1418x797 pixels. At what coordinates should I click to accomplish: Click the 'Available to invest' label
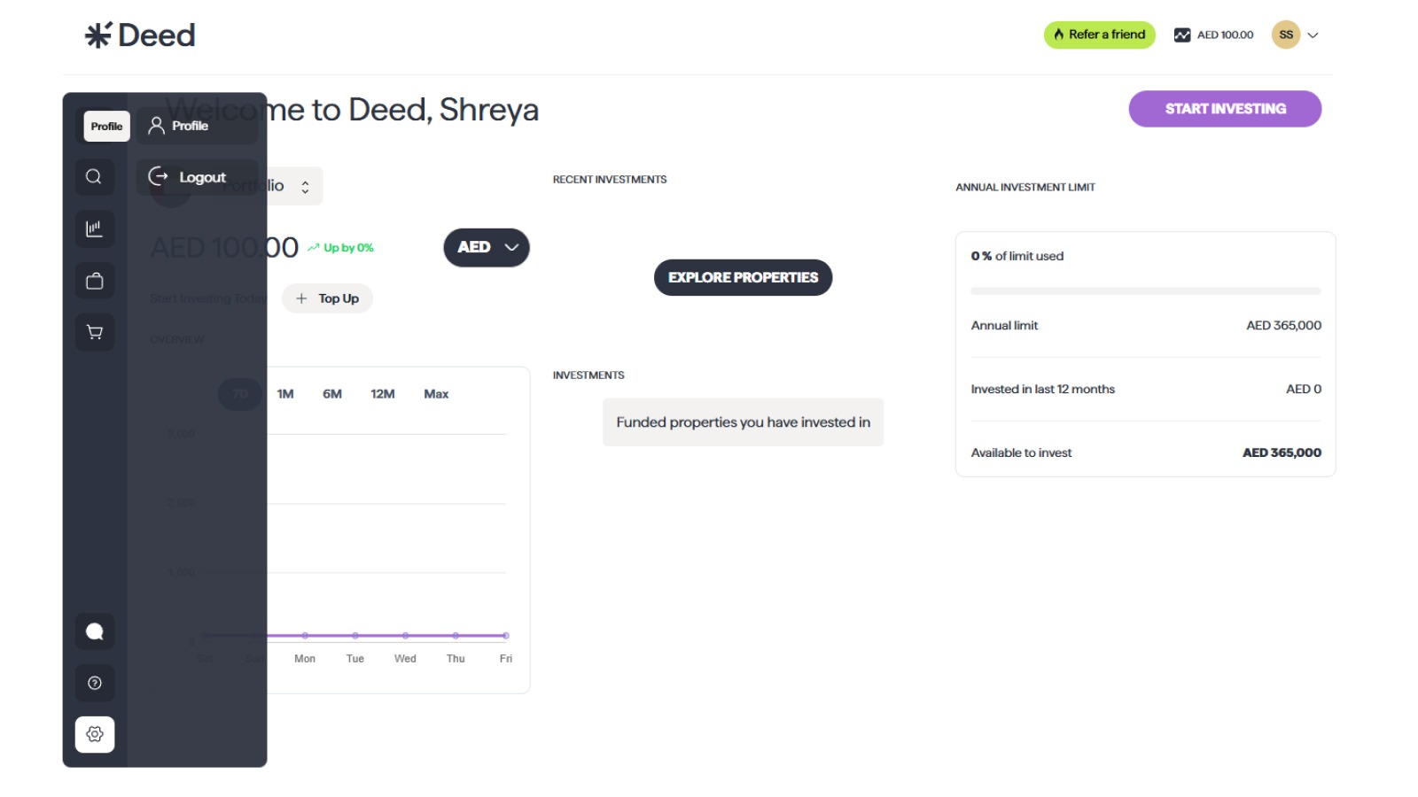[x=1021, y=453]
